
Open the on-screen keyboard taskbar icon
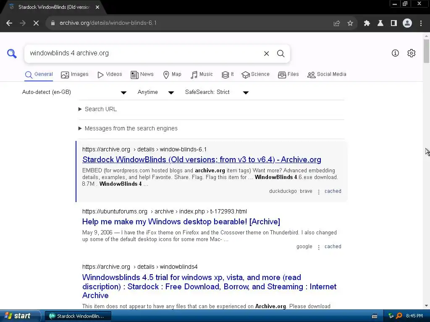[x=375, y=316]
